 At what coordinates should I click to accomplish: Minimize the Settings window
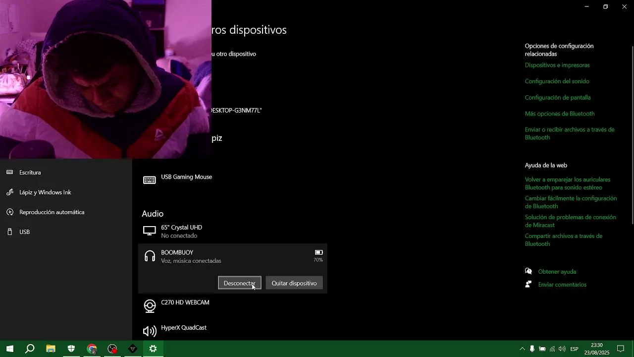pyautogui.click(x=586, y=6)
